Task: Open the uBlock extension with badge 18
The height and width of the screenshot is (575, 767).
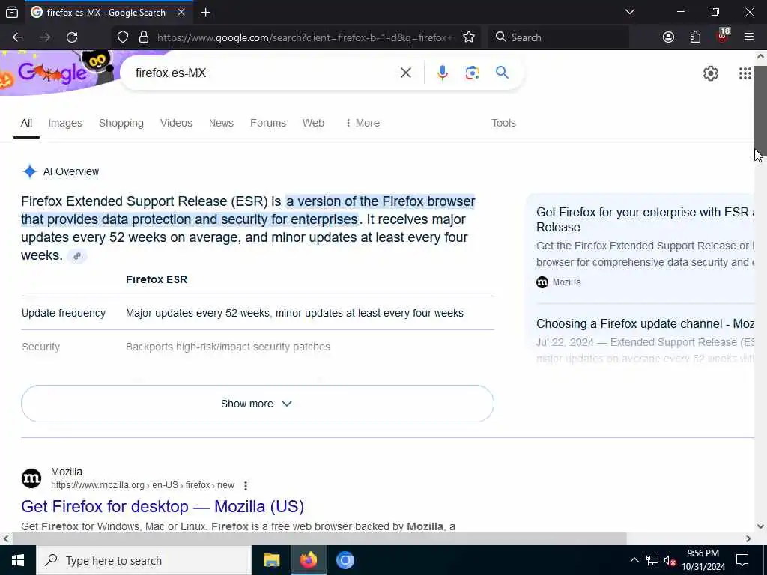Action: [723, 36]
